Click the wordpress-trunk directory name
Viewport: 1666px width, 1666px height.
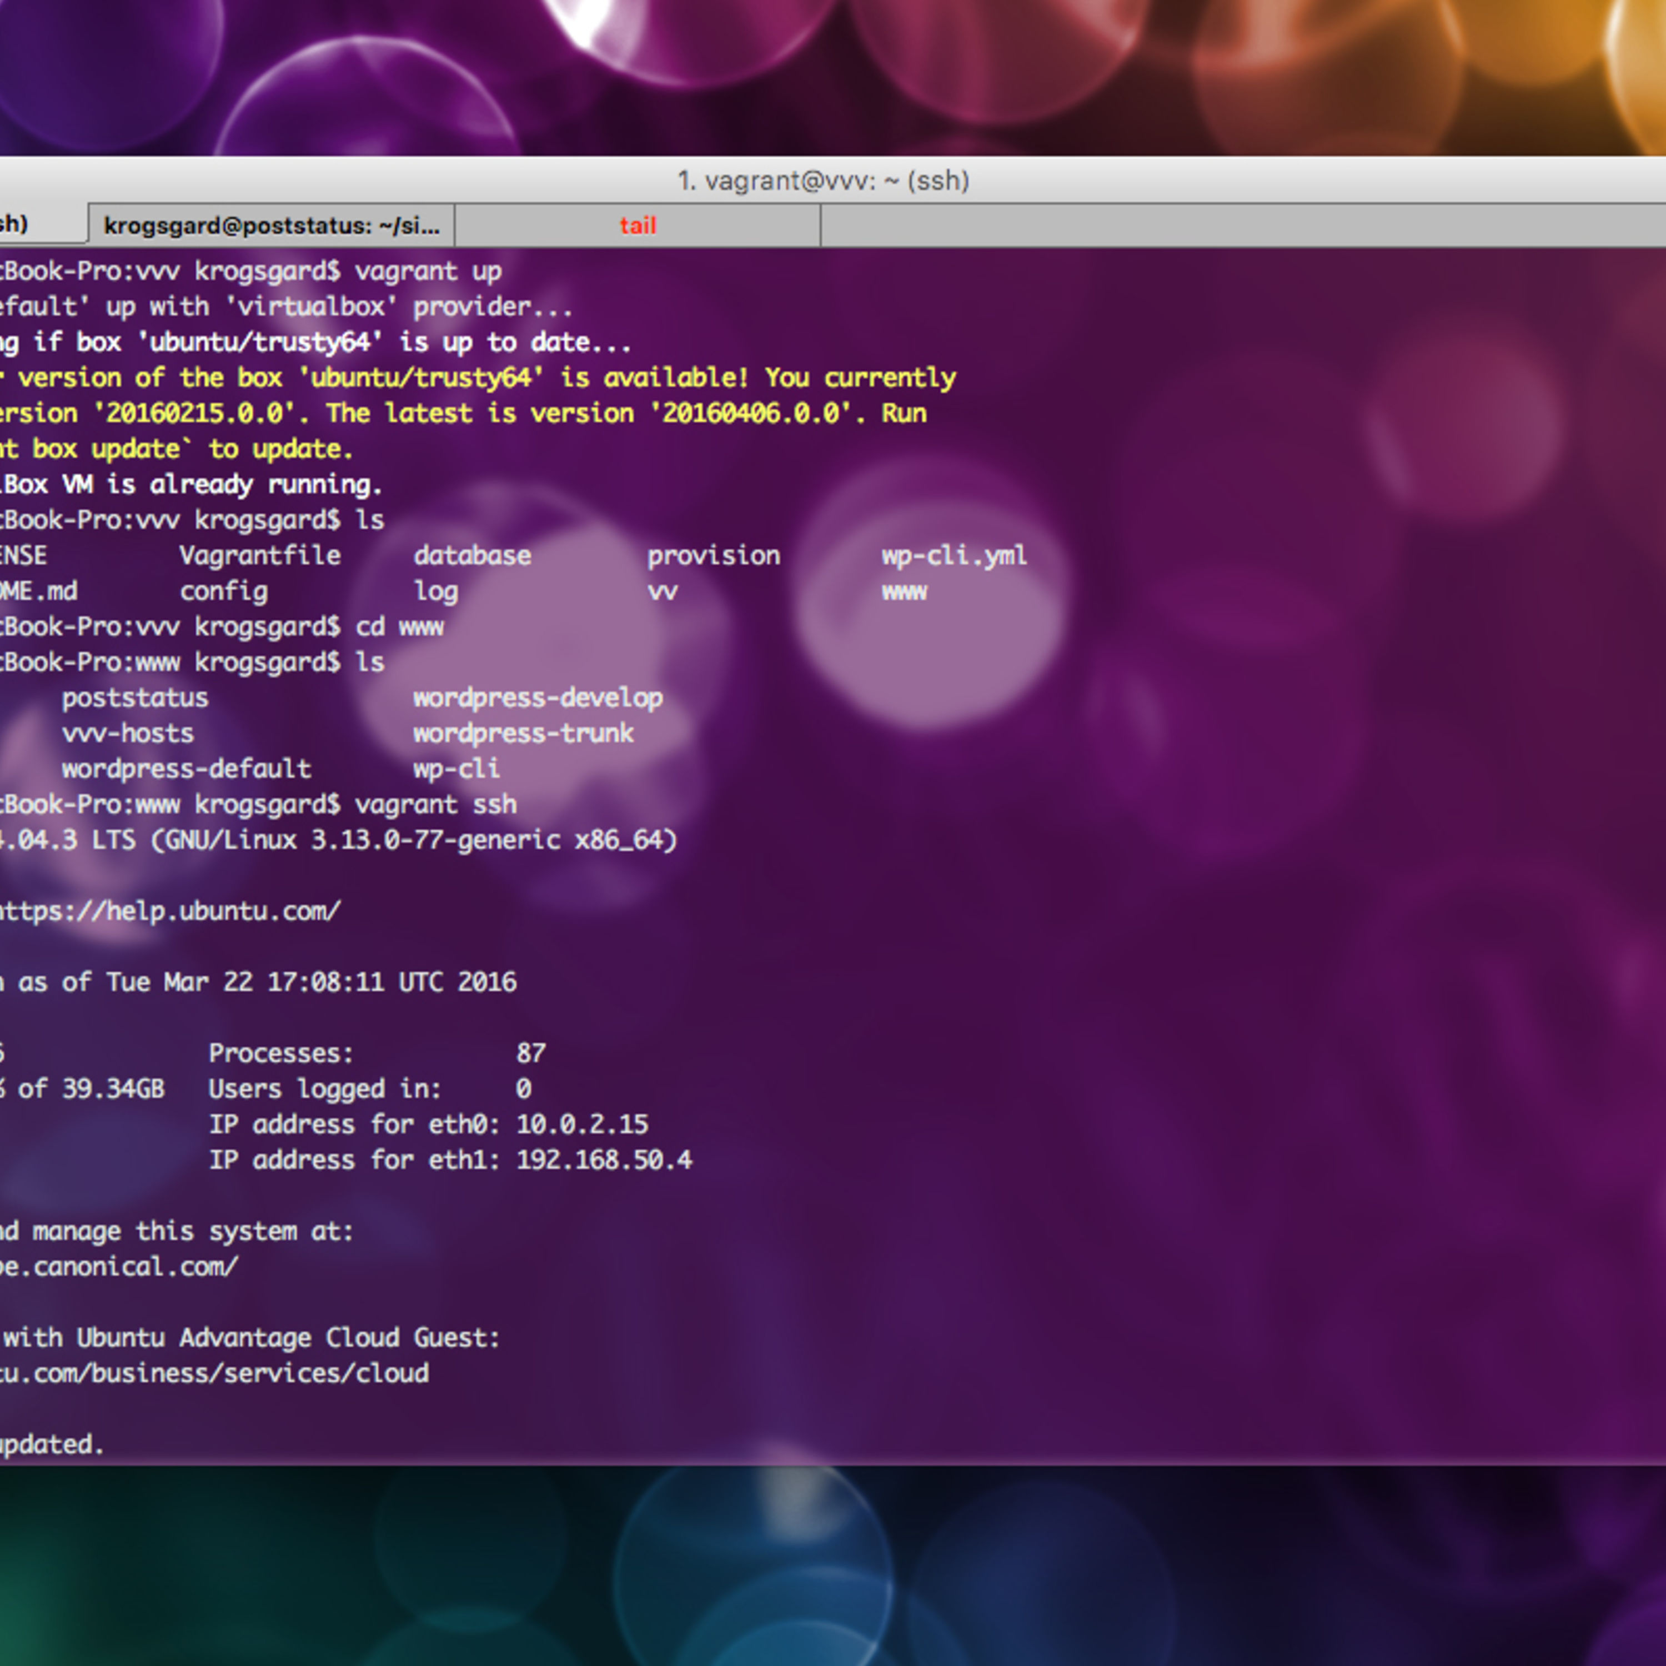click(523, 733)
